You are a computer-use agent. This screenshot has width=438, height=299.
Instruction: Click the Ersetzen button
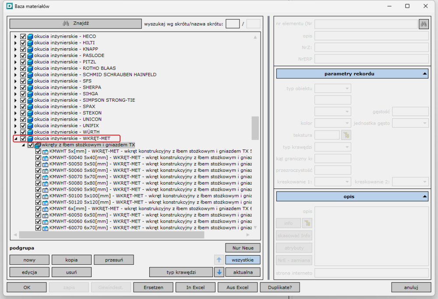(x=153, y=287)
